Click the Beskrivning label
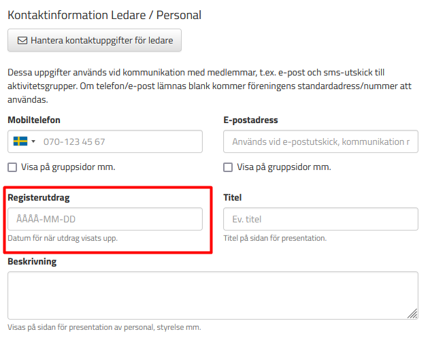Image resolution: width=430 pixels, height=338 pixels. 32,262
